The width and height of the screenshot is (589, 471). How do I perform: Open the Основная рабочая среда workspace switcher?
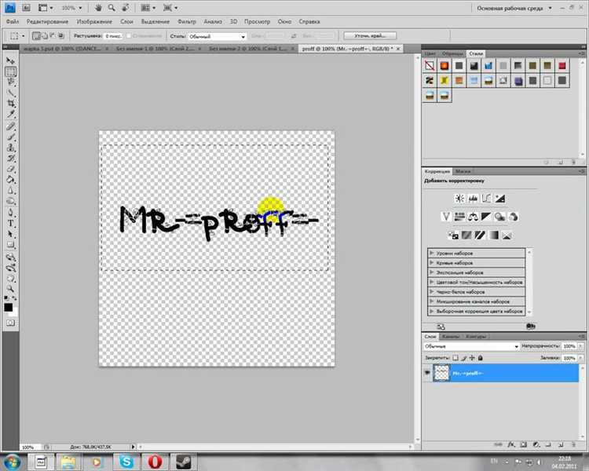pyautogui.click(x=512, y=7)
